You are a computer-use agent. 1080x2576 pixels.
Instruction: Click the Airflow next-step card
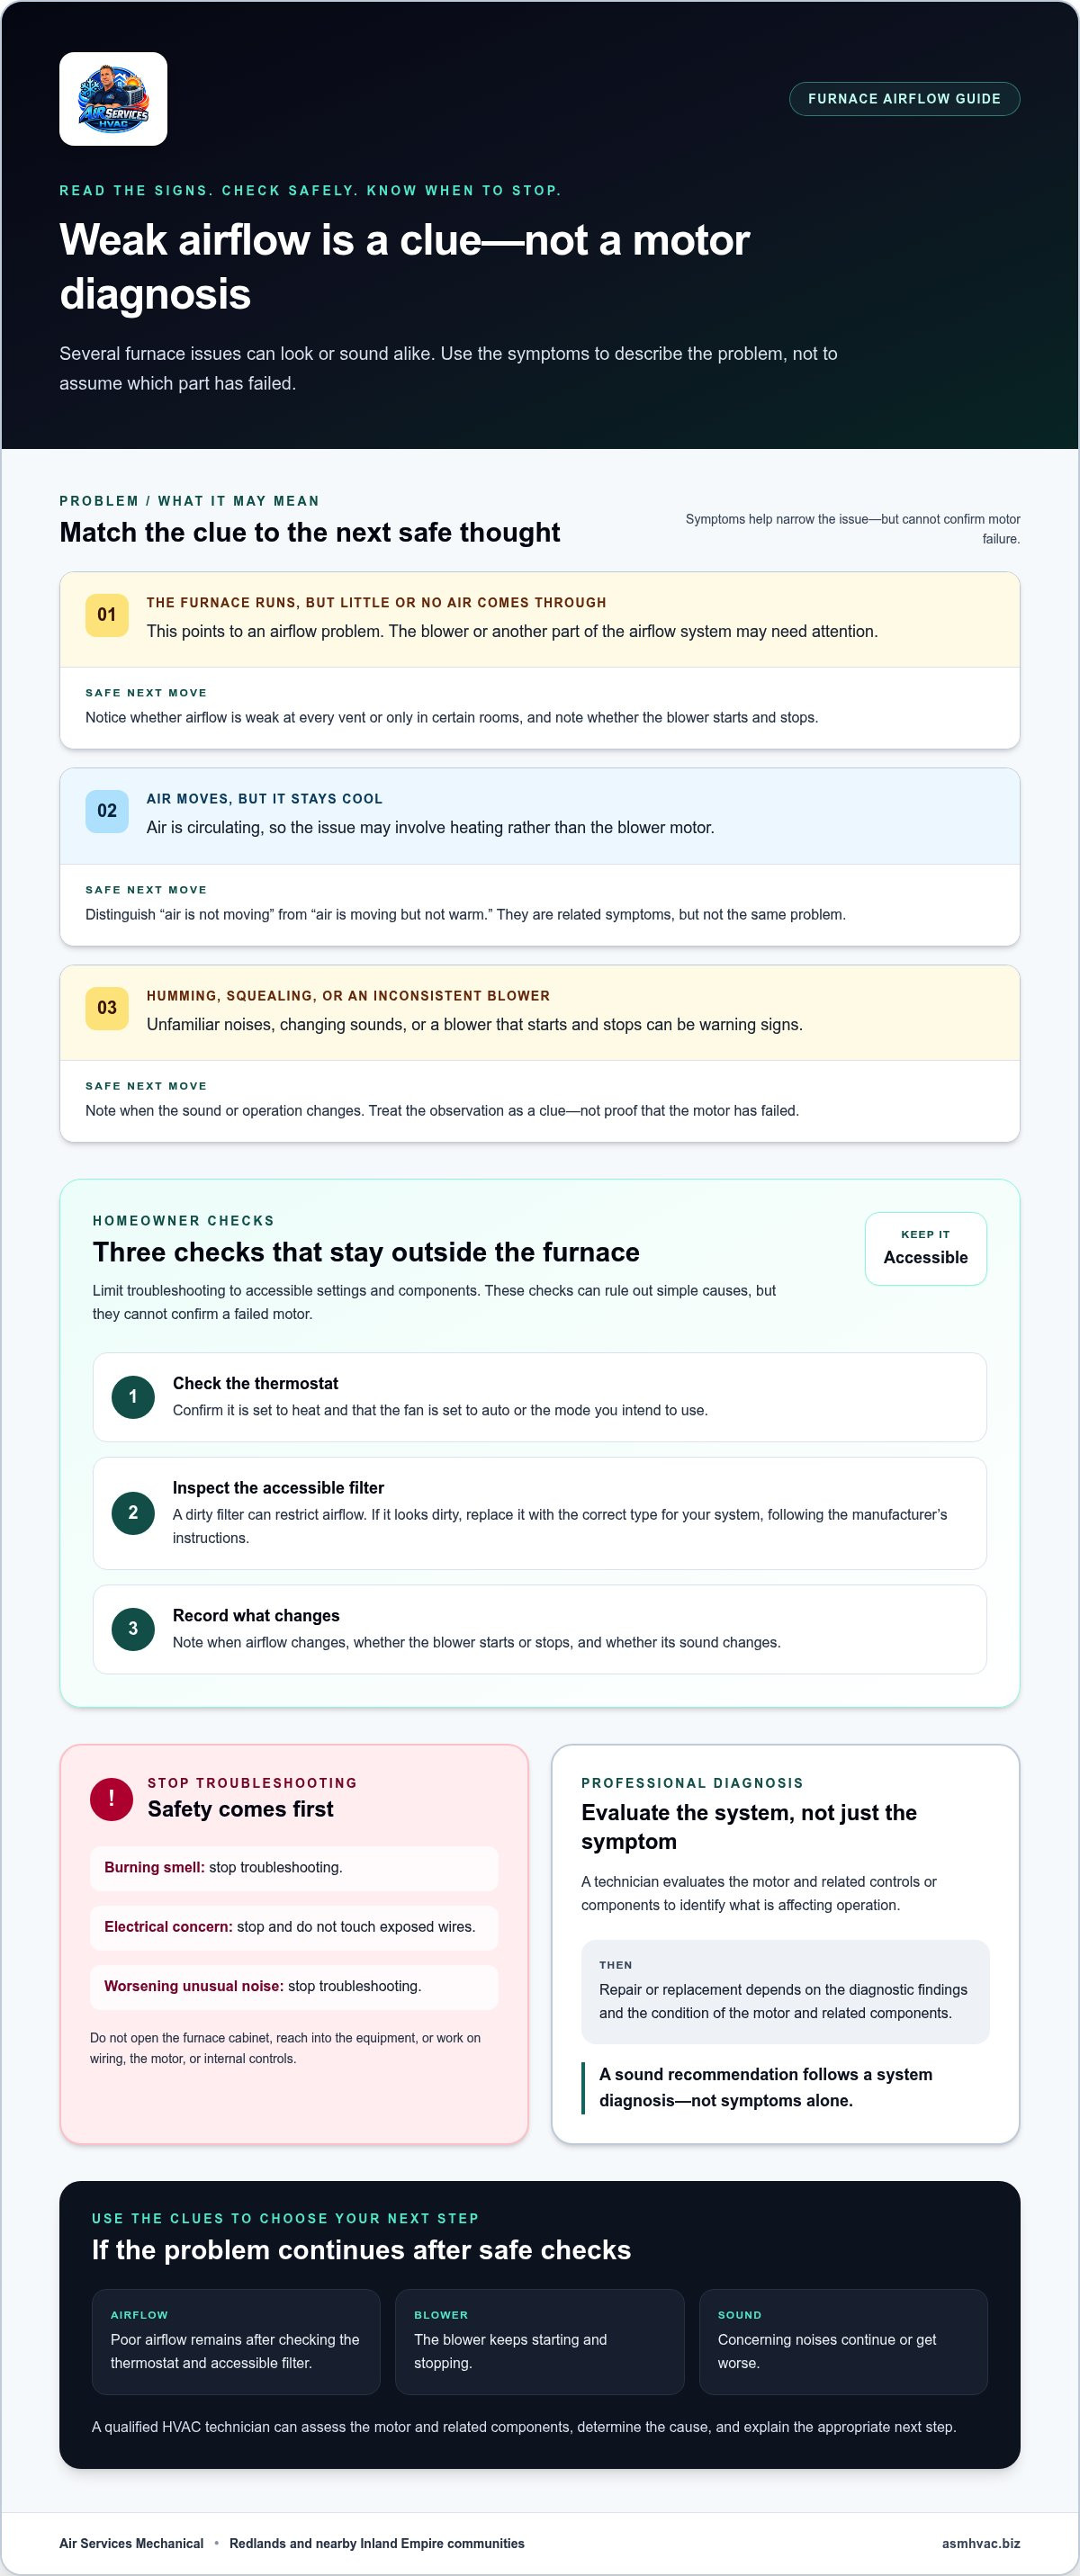tap(236, 2342)
